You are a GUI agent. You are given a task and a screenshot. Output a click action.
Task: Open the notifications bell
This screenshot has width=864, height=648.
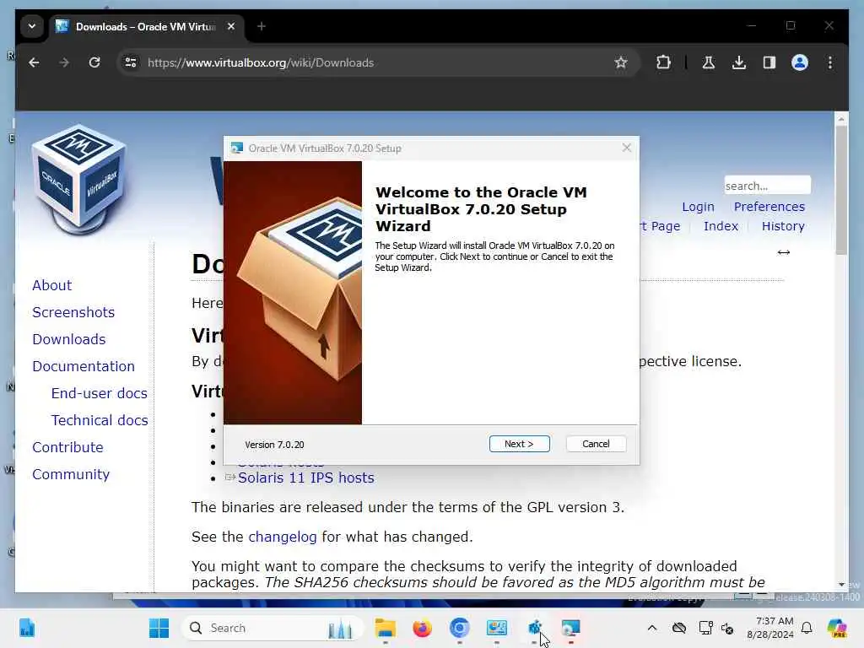(807, 628)
